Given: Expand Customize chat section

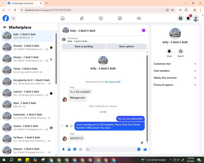Looking at the screenshot, I should click(175, 64).
